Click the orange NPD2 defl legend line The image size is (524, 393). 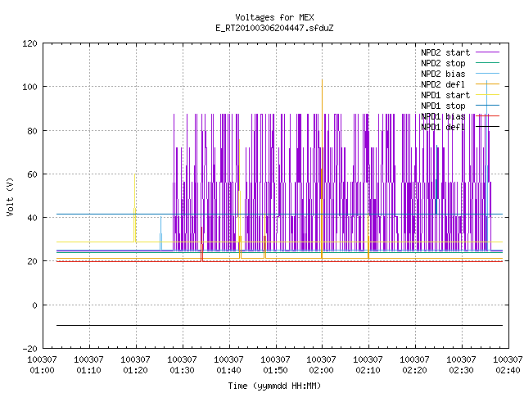[487, 84]
